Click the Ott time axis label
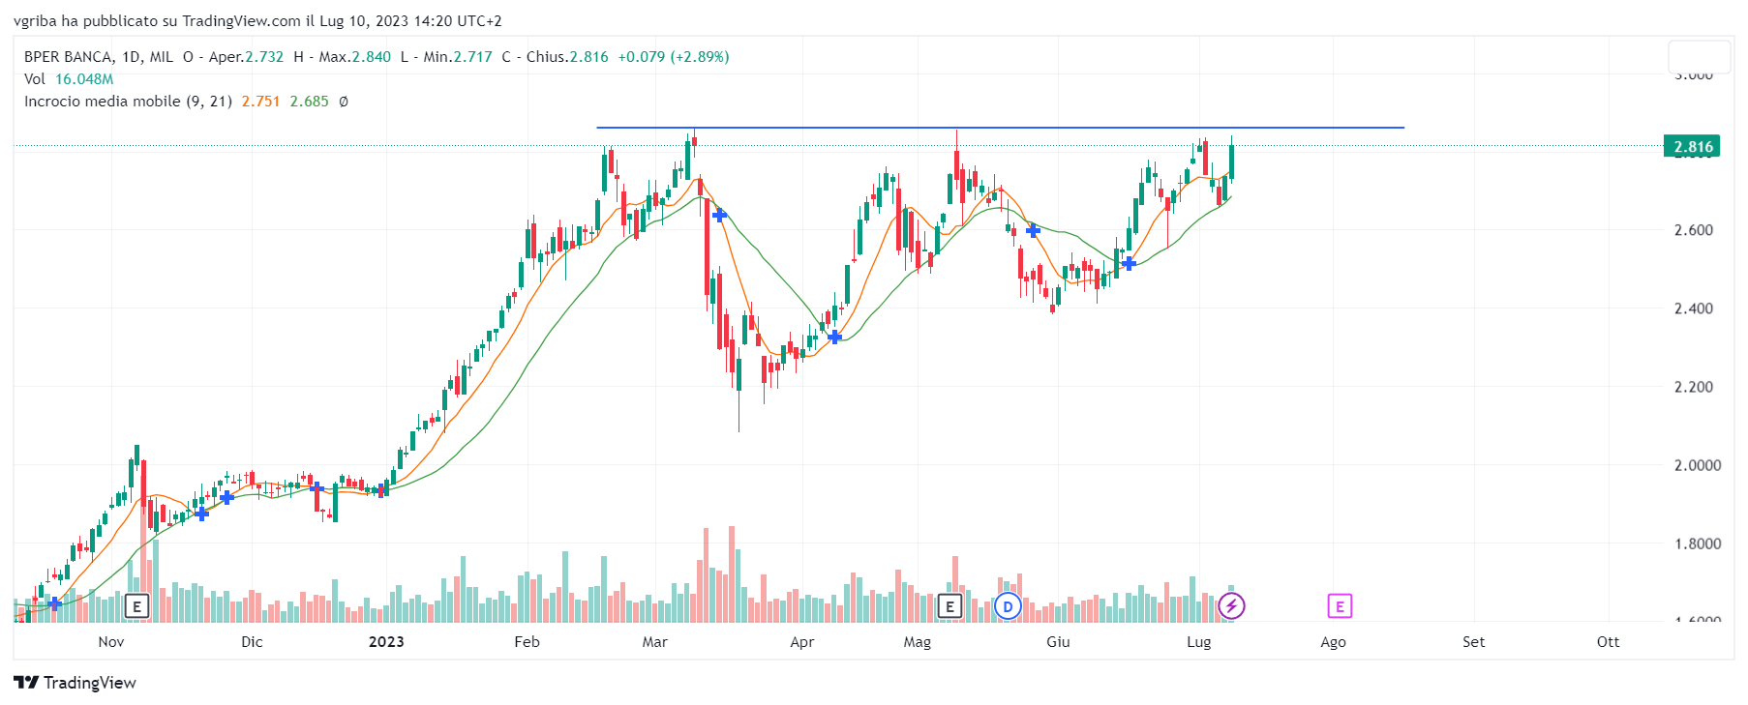Image resolution: width=1748 pixels, height=705 pixels. (1608, 642)
